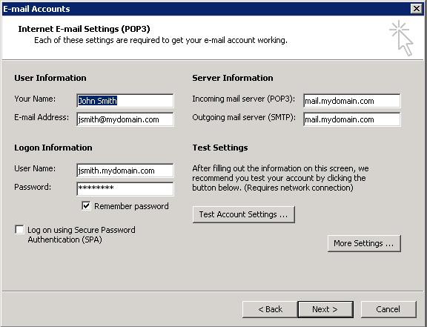The image size is (427, 327).
Task: Click the Logon Information section heading
Action: point(53,148)
